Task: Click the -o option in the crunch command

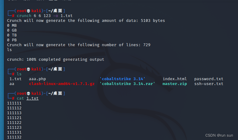Action: pyautogui.click(x=56, y=16)
